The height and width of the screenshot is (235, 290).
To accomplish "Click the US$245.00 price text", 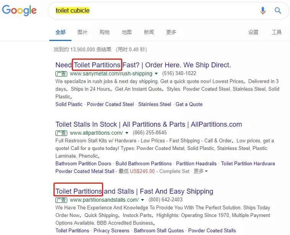I will click(142, 171).
